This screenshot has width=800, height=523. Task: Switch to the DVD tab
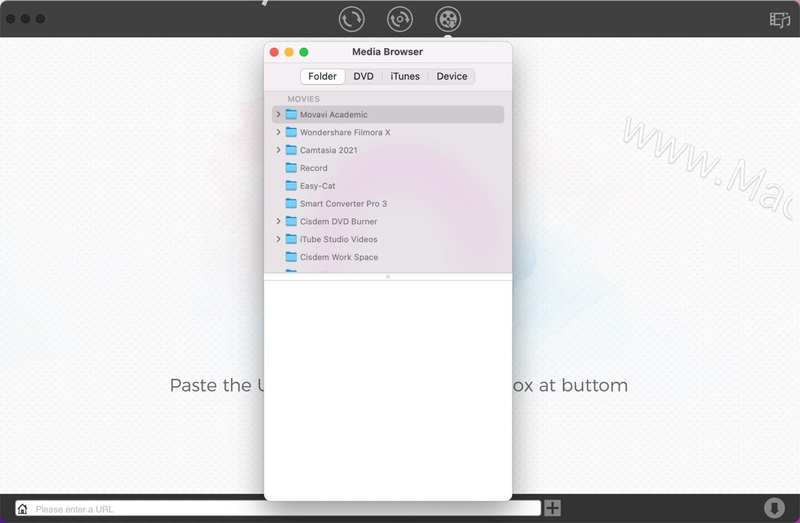[x=363, y=77]
